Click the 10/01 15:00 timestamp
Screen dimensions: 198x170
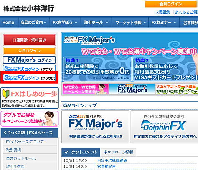(75, 161)
